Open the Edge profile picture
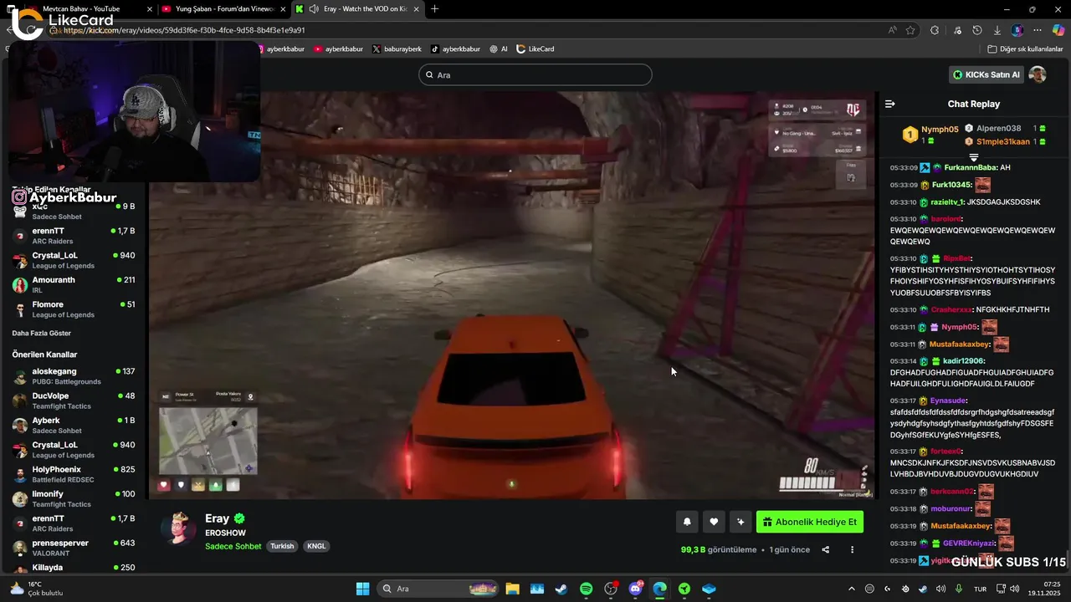The height and width of the screenshot is (602, 1071). (x=1017, y=30)
